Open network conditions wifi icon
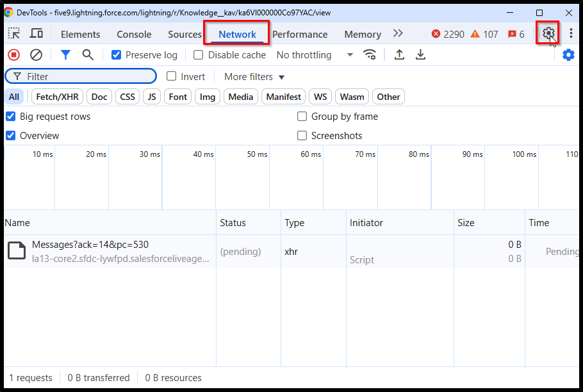 click(369, 55)
